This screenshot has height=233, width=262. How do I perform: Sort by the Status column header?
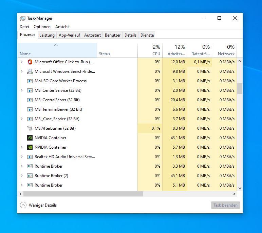click(x=117, y=50)
